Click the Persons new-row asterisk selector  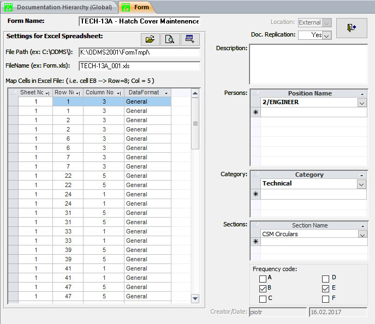click(x=255, y=112)
